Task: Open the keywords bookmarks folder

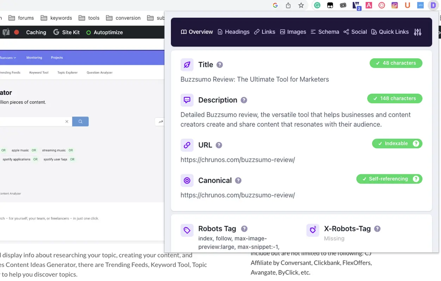Action: (x=56, y=18)
